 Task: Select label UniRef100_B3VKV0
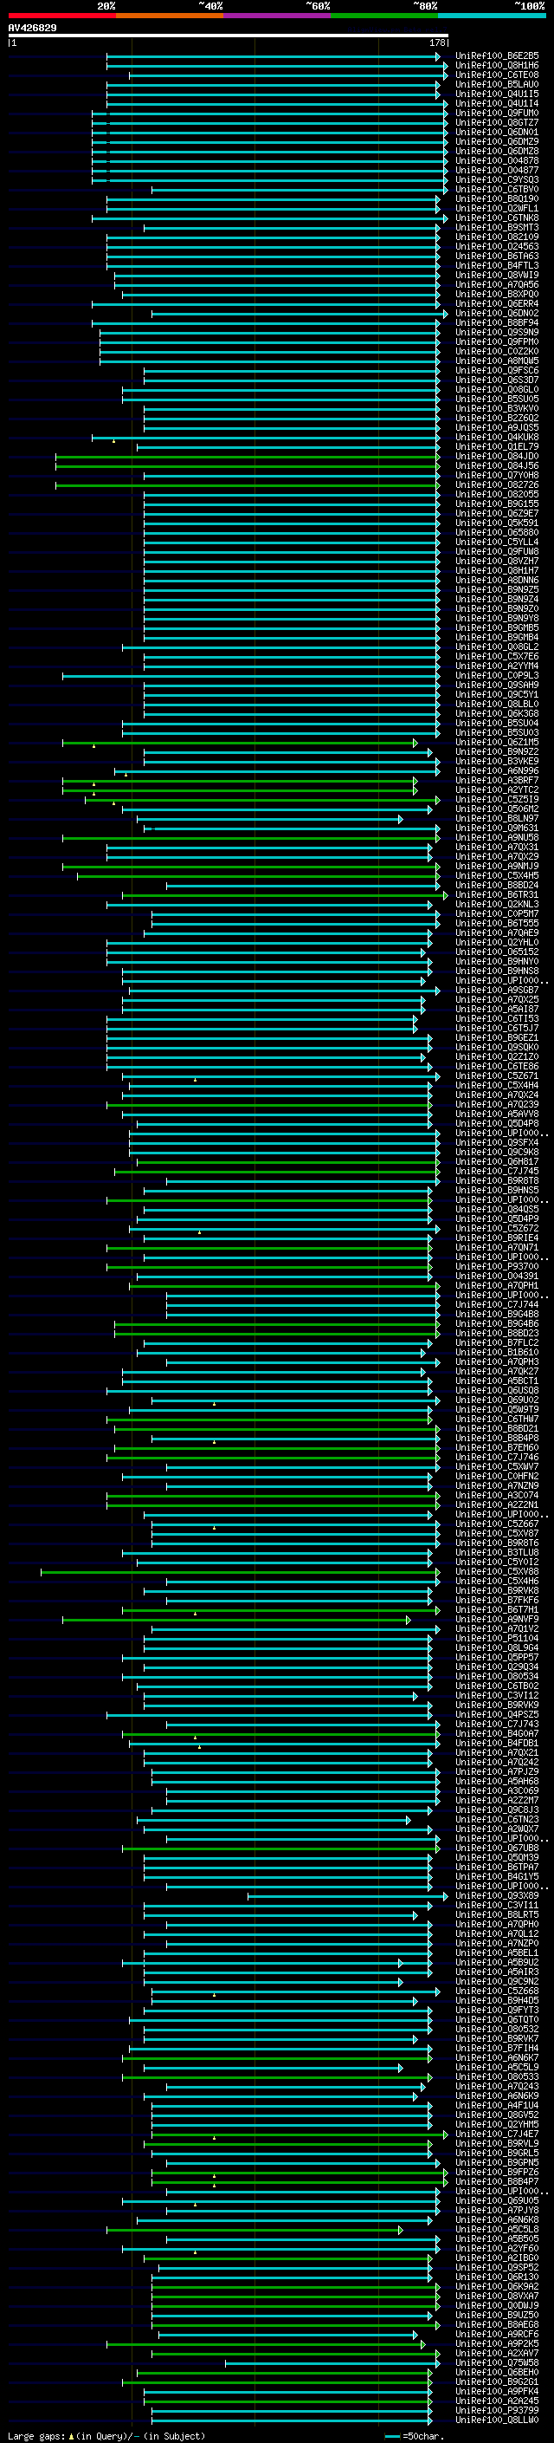(497, 409)
